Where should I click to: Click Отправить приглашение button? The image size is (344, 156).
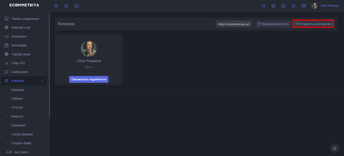pos(313,24)
